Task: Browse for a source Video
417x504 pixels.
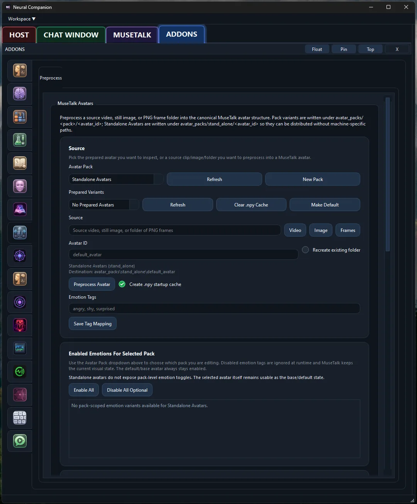Action: pyautogui.click(x=295, y=230)
